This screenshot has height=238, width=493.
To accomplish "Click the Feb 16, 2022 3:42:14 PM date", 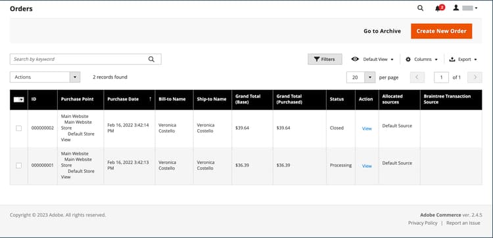I will (x=128, y=128).
